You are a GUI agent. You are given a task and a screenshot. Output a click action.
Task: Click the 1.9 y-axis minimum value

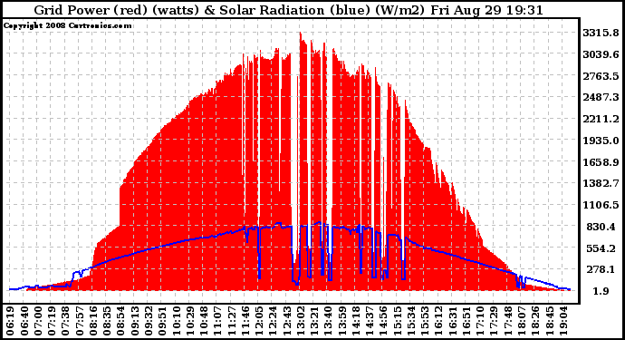point(601,291)
